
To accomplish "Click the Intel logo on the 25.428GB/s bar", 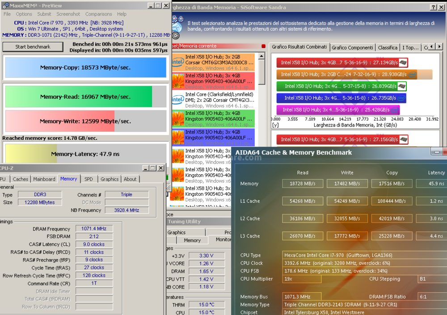I will pos(395,110).
